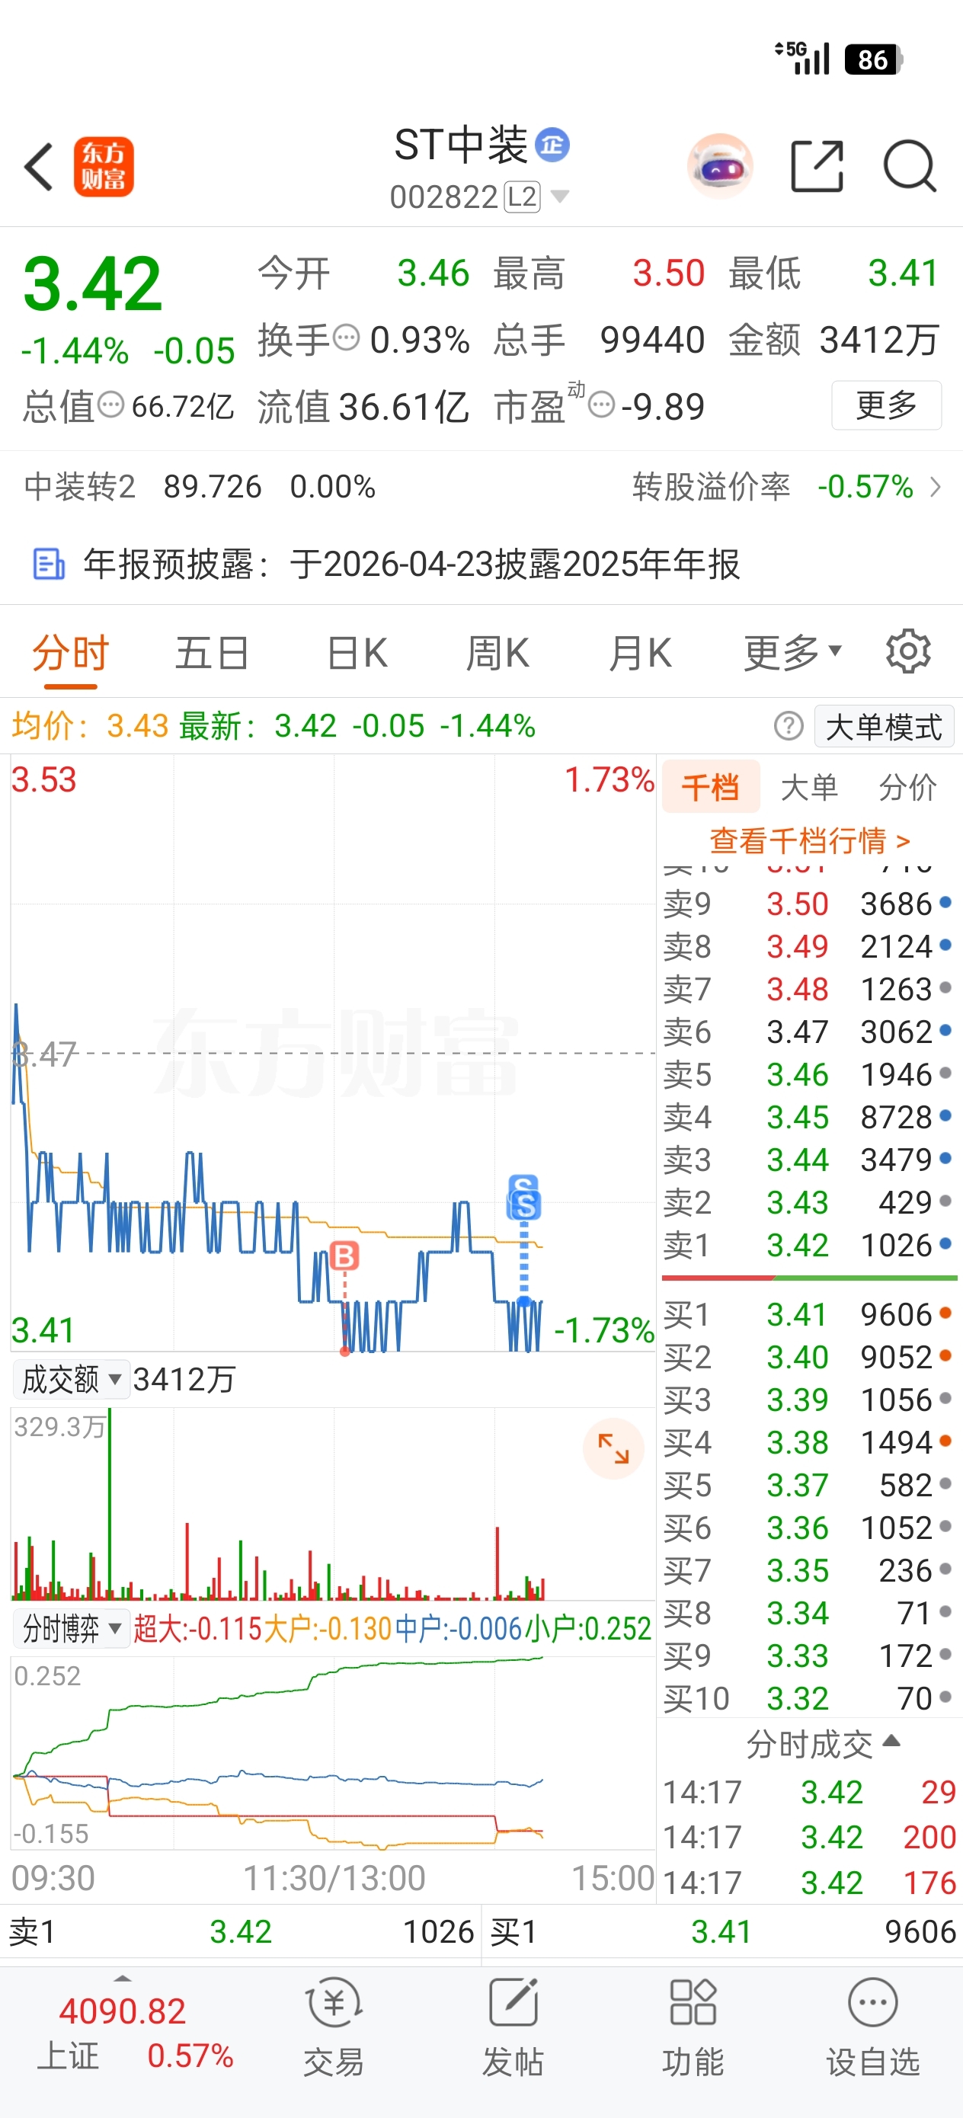Tap the 卖9 blue dot indicator
Viewport: 963px width, 2118px height.
(x=945, y=903)
